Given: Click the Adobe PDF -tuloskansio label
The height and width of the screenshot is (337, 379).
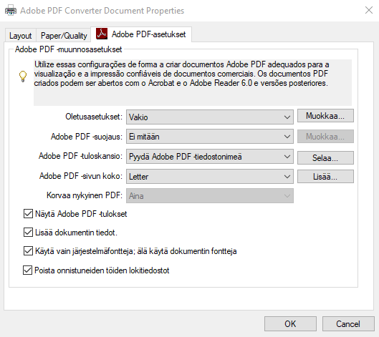Looking at the screenshot, I should coord(80,156).
